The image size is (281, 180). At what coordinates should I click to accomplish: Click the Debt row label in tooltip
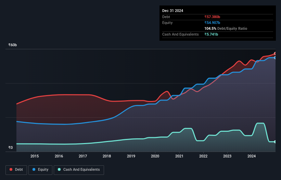coord(166,17)
